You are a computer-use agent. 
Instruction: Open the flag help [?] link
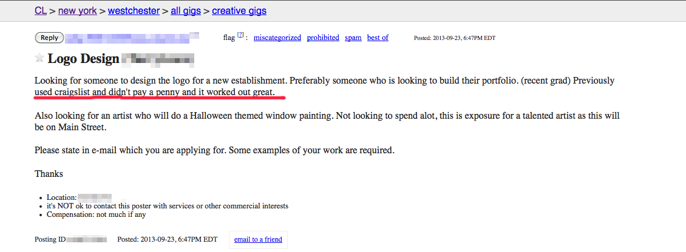click(x=240, y=36)
